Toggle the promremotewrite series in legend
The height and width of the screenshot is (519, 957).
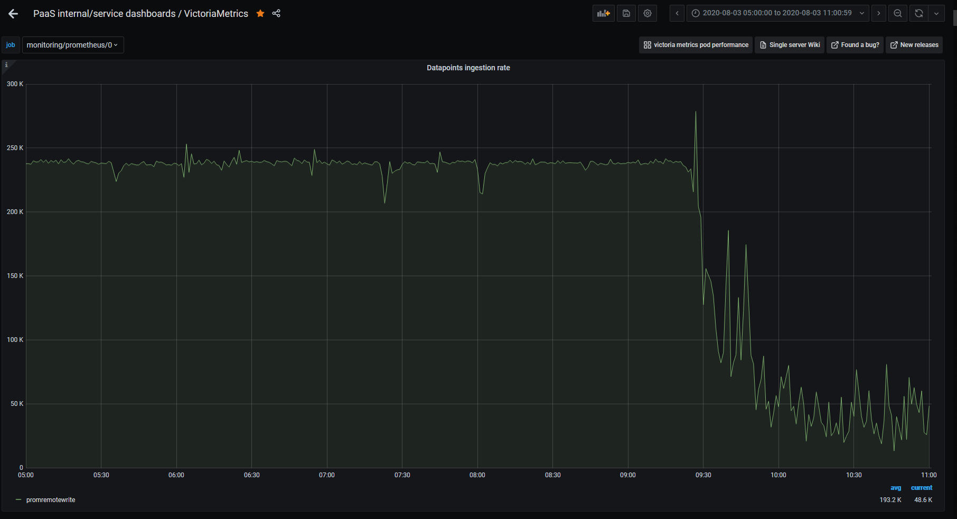[51, 500]
